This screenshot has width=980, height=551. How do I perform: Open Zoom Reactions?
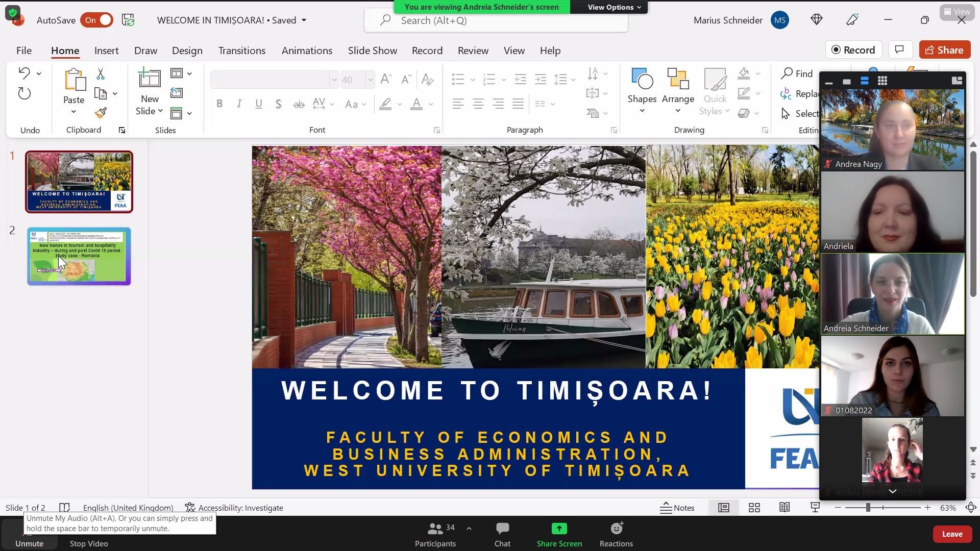(616, 535)
